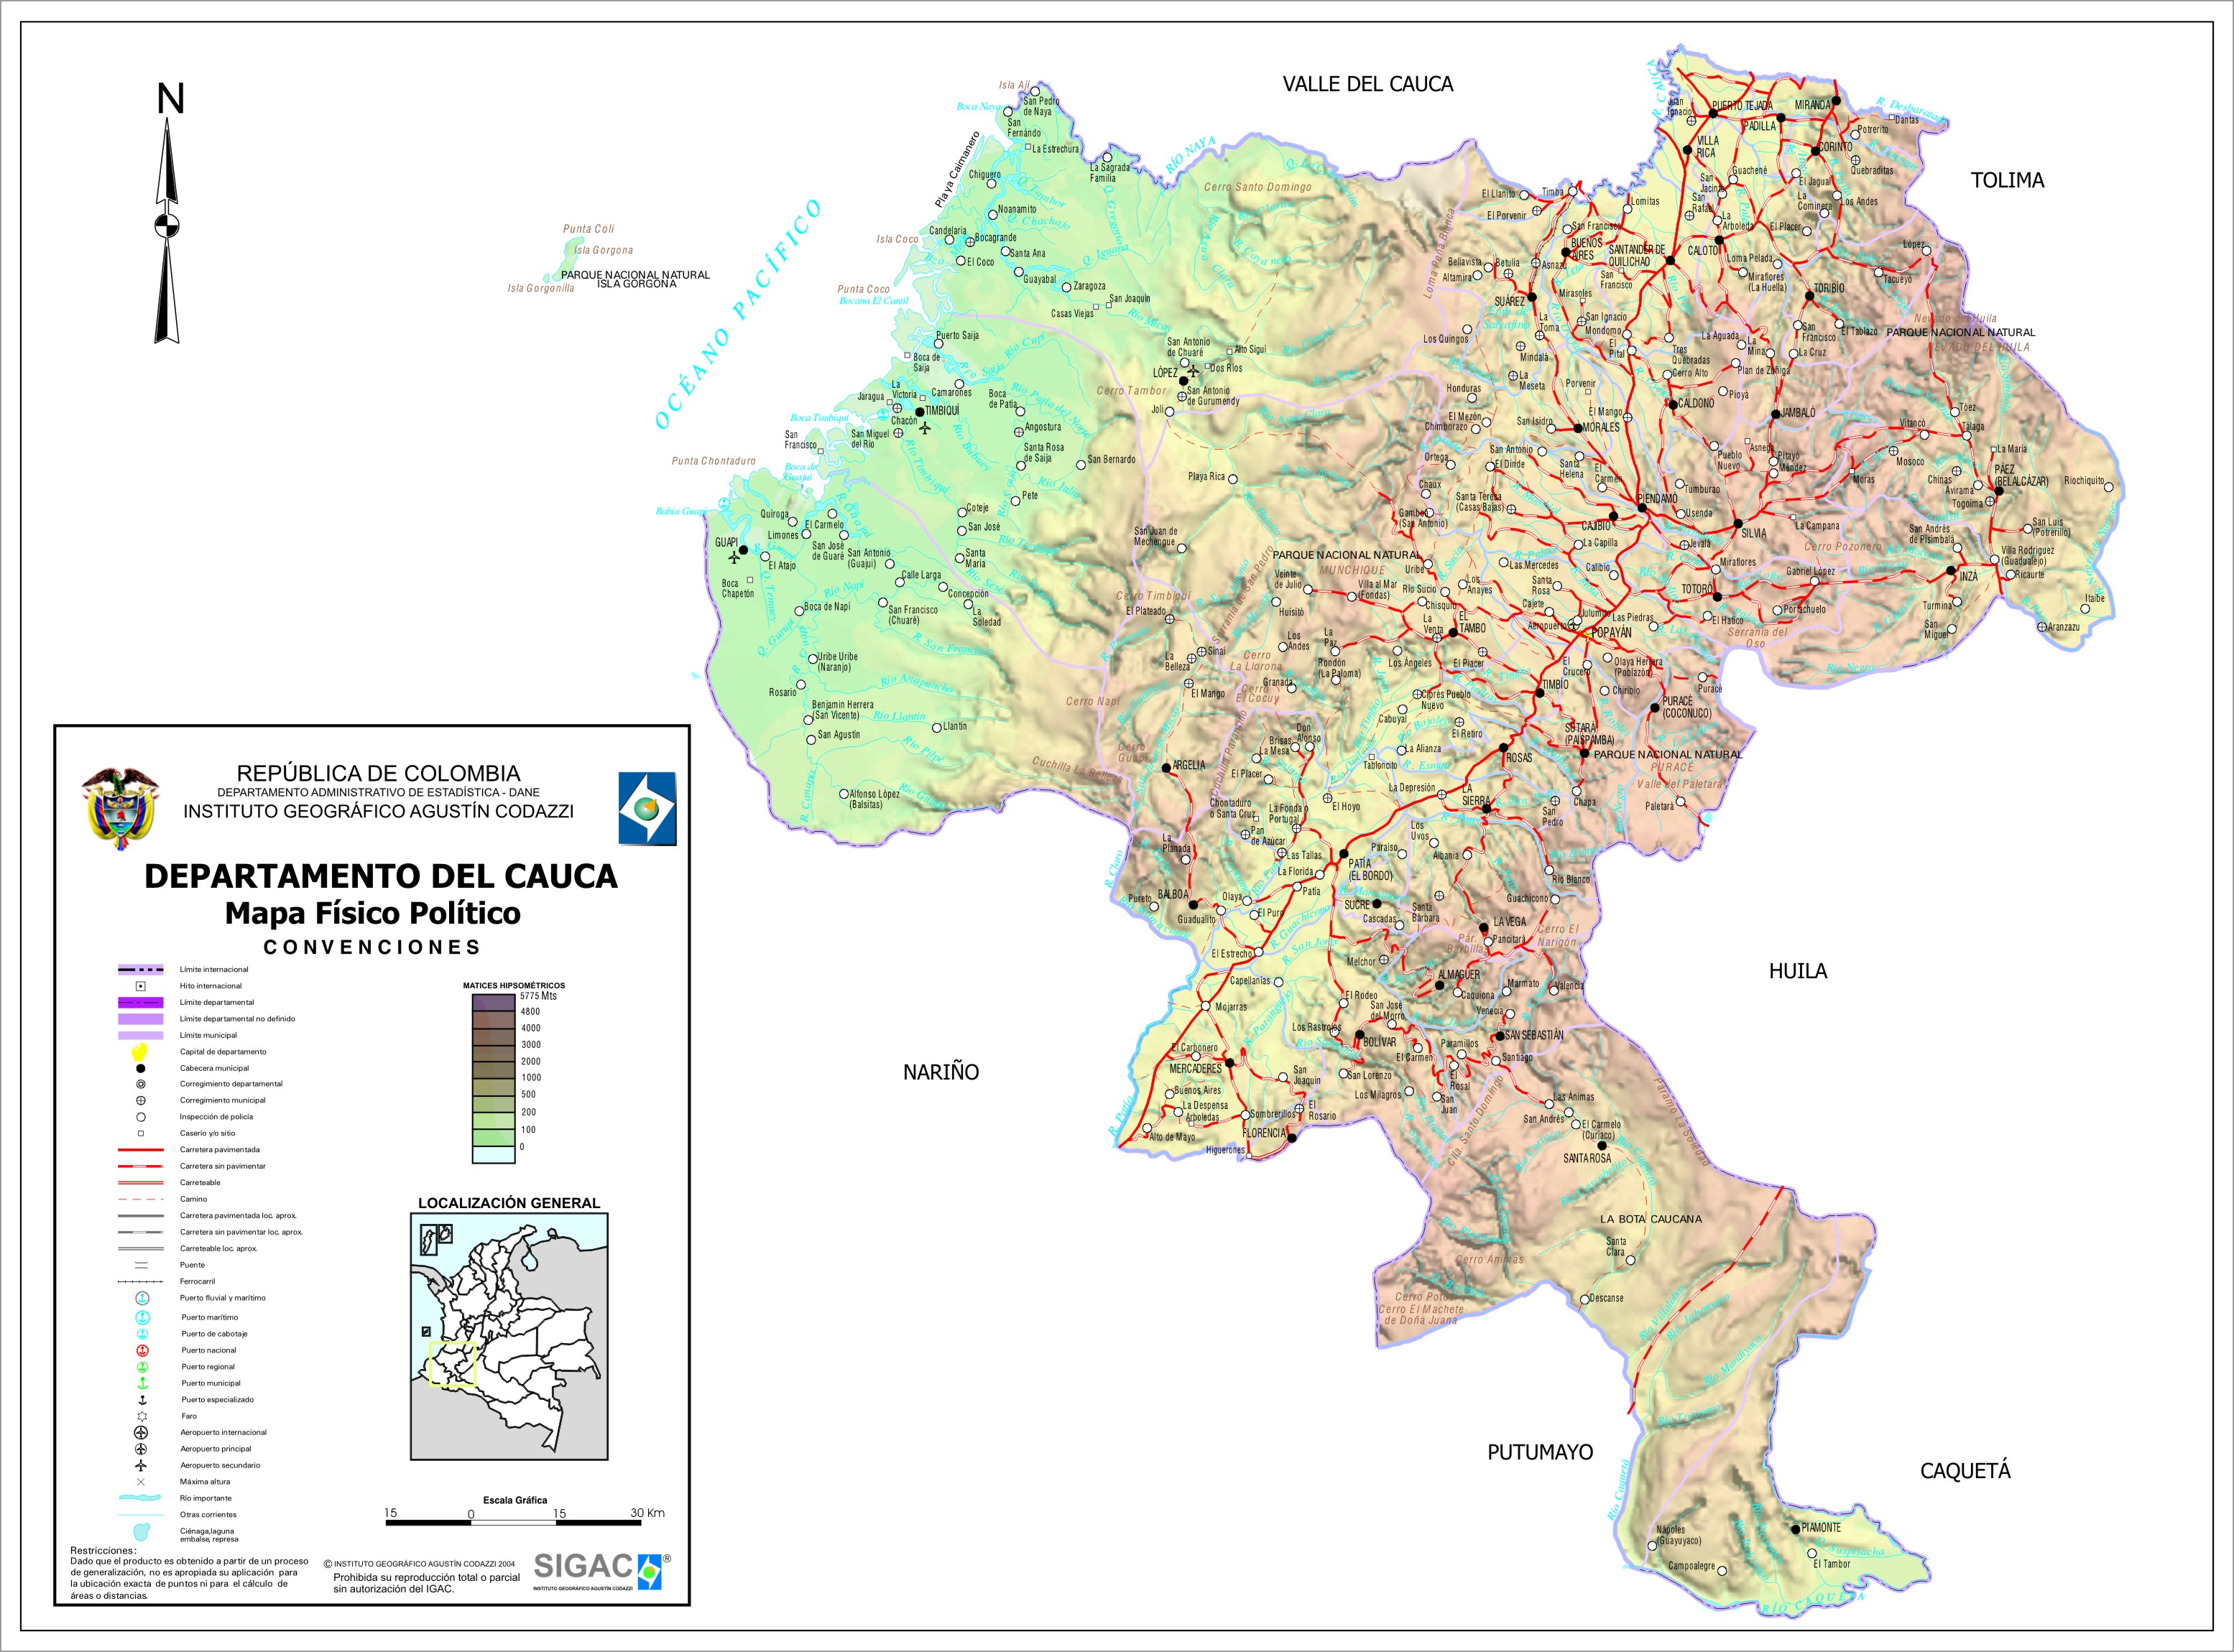The width and height of the screenshot is (2234, 1652).
Task: Click the NARIÑO neighboring department label
Action: pyautogui.click(x=941, y=1072)
